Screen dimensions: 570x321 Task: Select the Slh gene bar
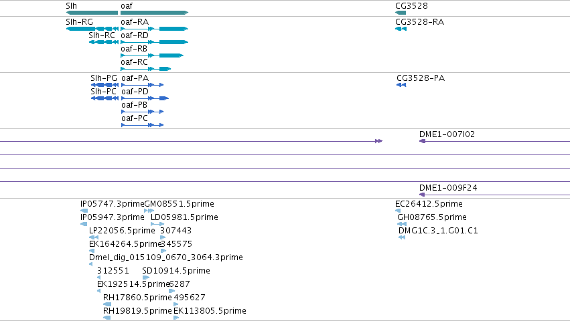coord(92,13)
